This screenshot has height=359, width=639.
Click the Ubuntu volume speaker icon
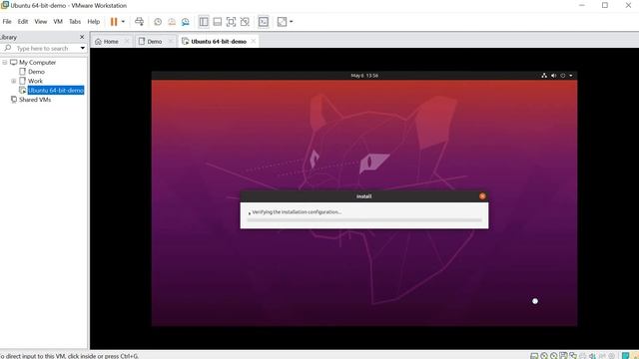pyautogui.click(x=553, y=76)
